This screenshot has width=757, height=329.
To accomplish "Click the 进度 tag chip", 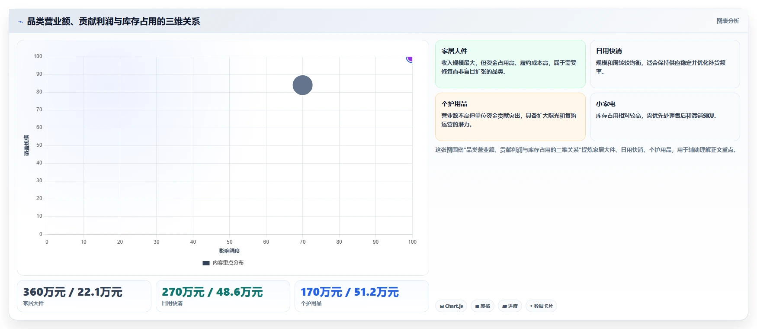I will [510, 306].
